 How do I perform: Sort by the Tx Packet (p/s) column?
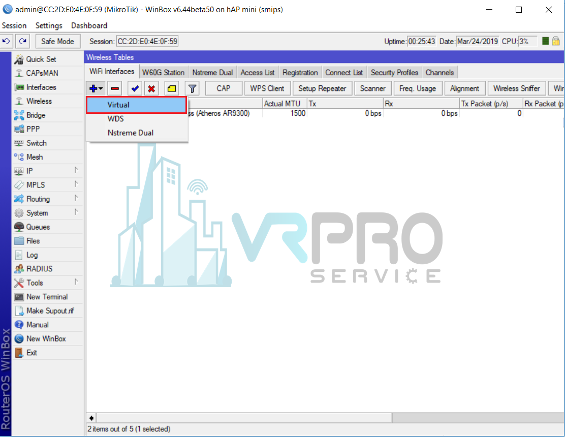pyautogui.click(x=491, y=104)
